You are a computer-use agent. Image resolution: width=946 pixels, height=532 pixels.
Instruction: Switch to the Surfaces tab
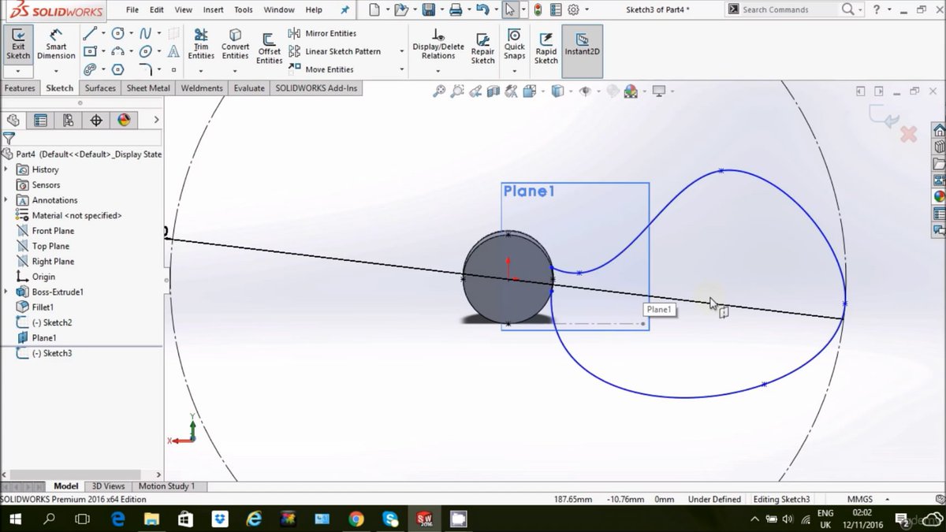pos(100,88)
